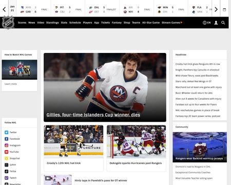231x185 pixels.
Task: Show previous scoreboard games arrow
Action: tap(4, 9)
